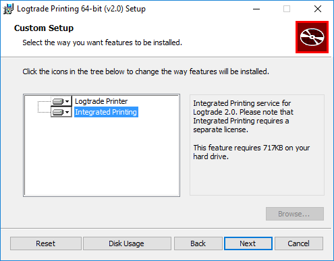Screen dimensions: 334x261
Task: Proceed with the Next button
Action: pyautogui.click(x=248, y=243)
